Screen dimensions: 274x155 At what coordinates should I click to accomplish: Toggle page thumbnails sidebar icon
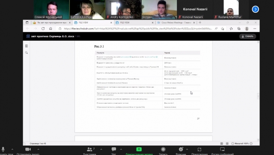click(x=27, y=46)
